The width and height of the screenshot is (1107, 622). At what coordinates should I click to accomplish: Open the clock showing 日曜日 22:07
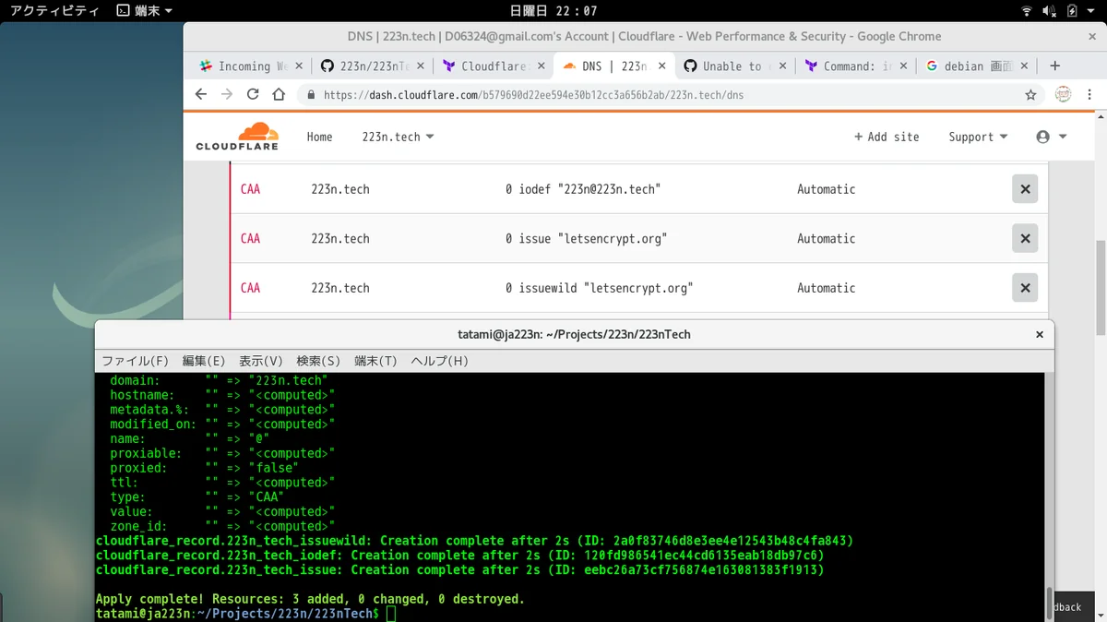(553, 11)
